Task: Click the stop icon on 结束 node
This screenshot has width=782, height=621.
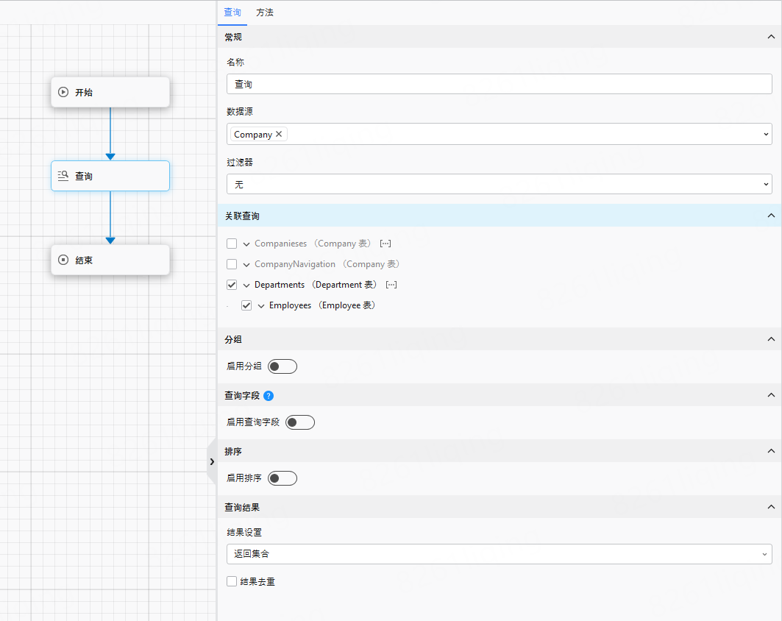Action: click(63, 260)
